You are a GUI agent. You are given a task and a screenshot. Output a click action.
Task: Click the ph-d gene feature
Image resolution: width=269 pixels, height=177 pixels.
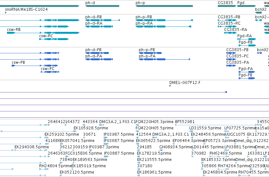click(102, 6)
